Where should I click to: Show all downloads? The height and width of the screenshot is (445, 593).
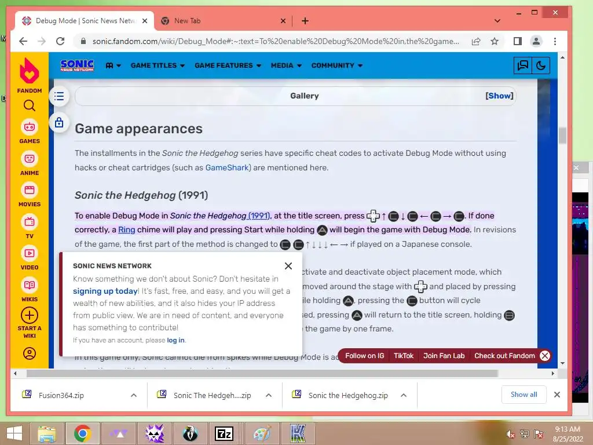coord(524,394)
